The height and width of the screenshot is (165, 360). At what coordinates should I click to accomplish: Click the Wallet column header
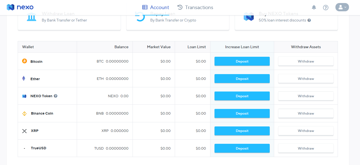(28, 47)
